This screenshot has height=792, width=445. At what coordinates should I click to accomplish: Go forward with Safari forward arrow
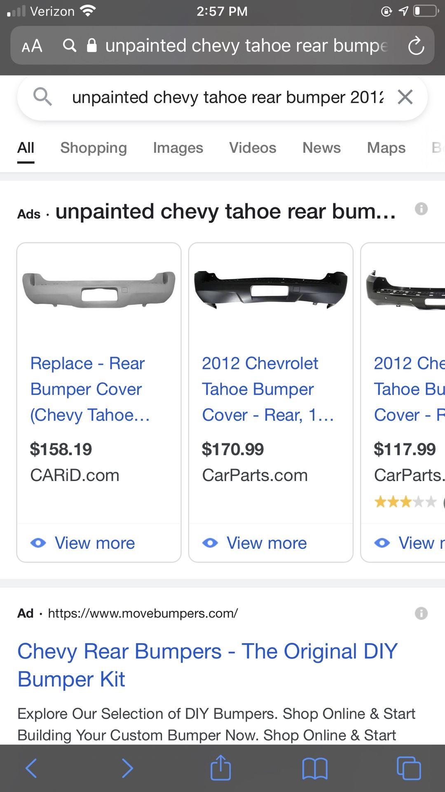pyautogui.click(x=127, y=768)
